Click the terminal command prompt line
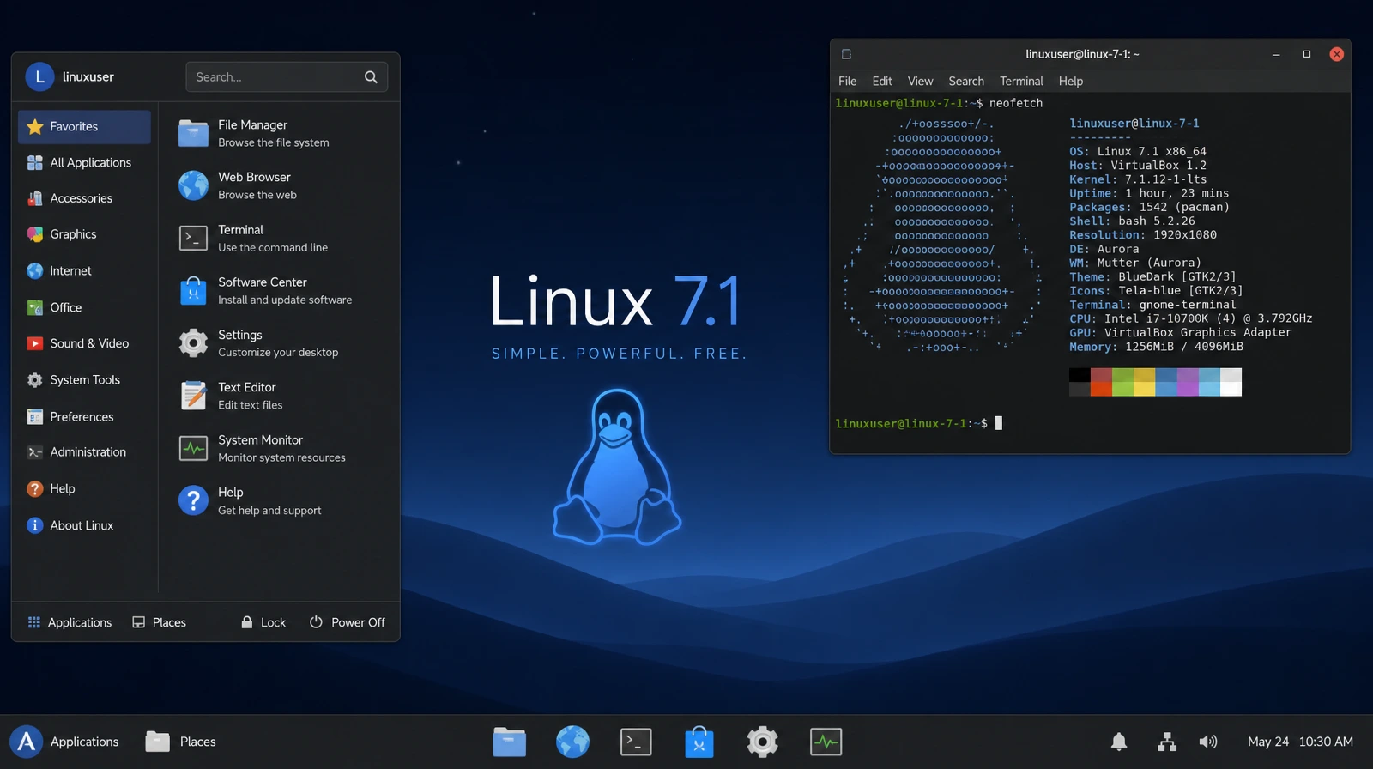Screen dimensions: 1373x769 (x=919, y=423)
